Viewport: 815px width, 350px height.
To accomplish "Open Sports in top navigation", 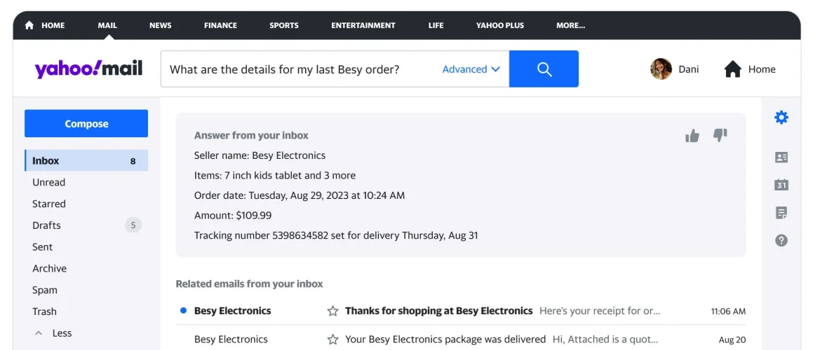I will coord(283,25).
